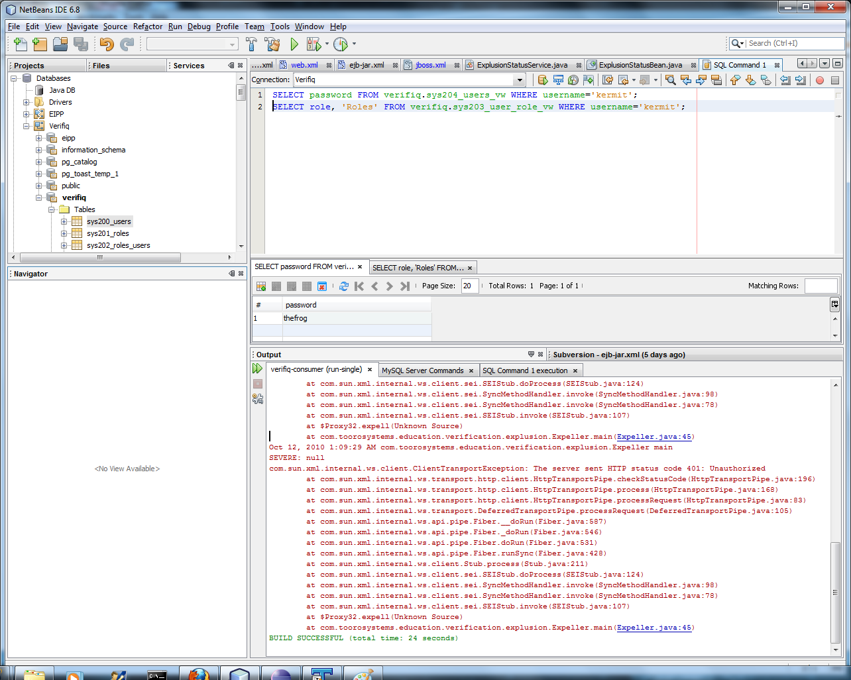Click the Output panel vertical scrollbar thumb
The width and height of the screenshot is (851, 680).
coord(836,591)
